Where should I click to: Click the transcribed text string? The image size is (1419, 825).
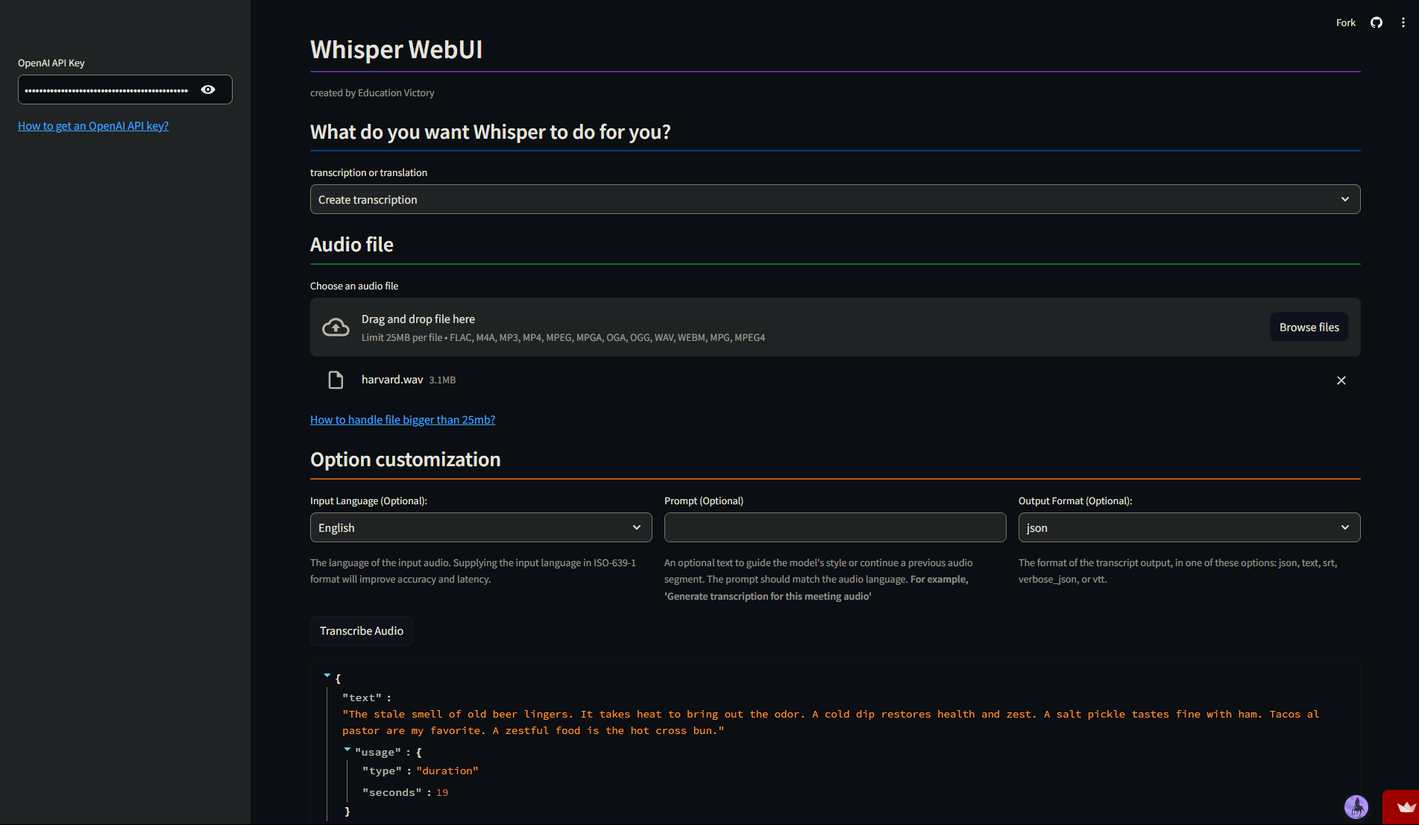[831, 722]
